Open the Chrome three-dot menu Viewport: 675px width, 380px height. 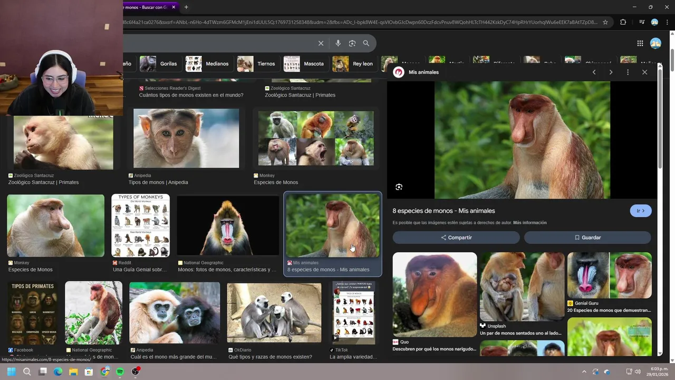668,22
